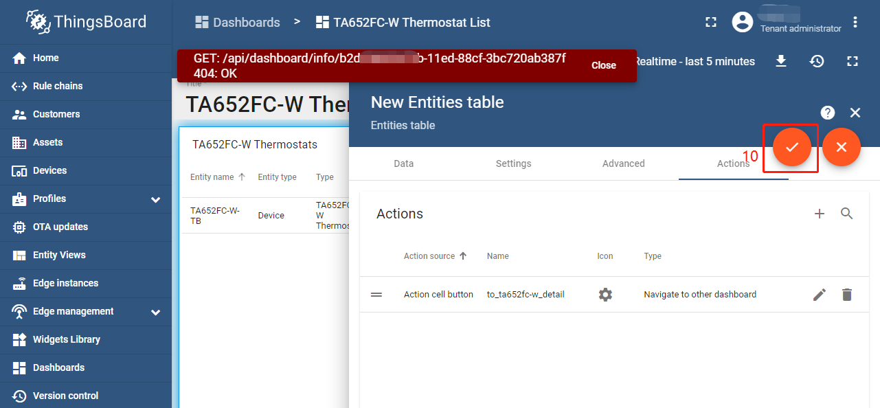Click the Device cell in thermostat table
This screenshot has width=880, height=408.
pyautogui.click(x=271, y=215)
